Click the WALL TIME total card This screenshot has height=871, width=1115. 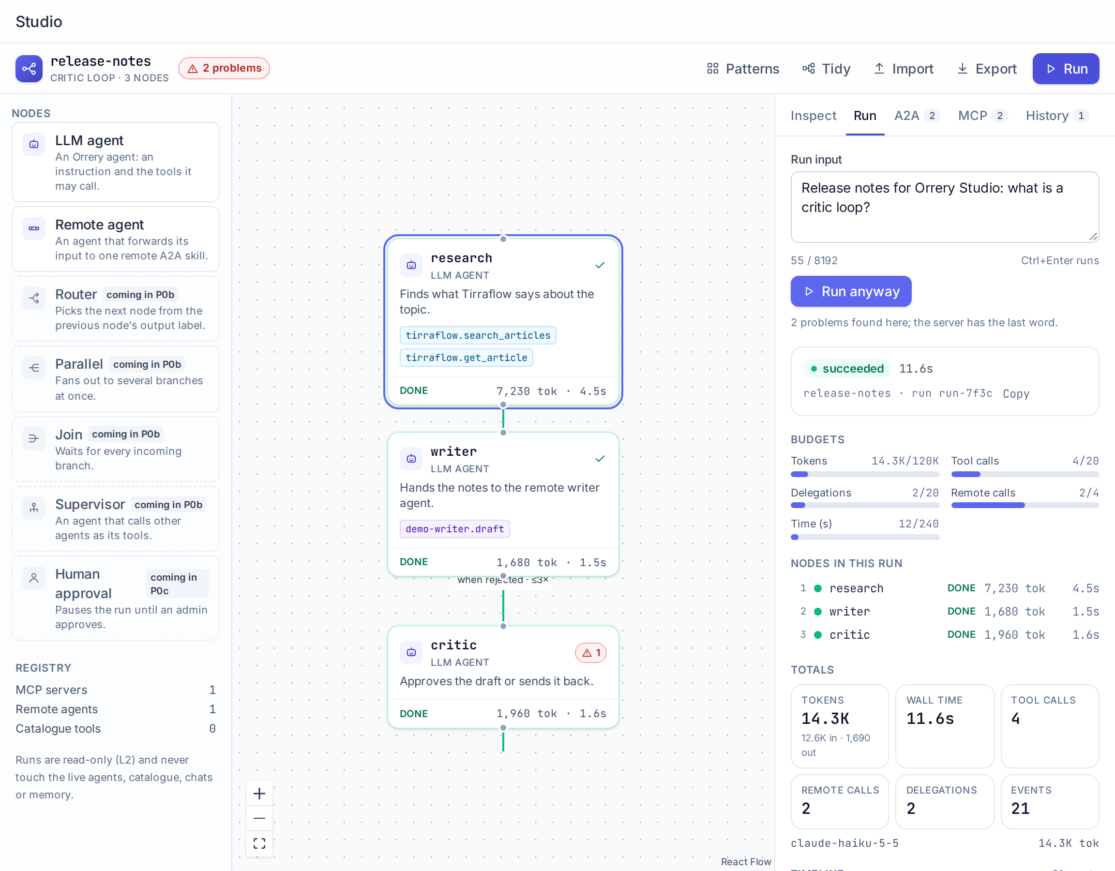[945, 726]
